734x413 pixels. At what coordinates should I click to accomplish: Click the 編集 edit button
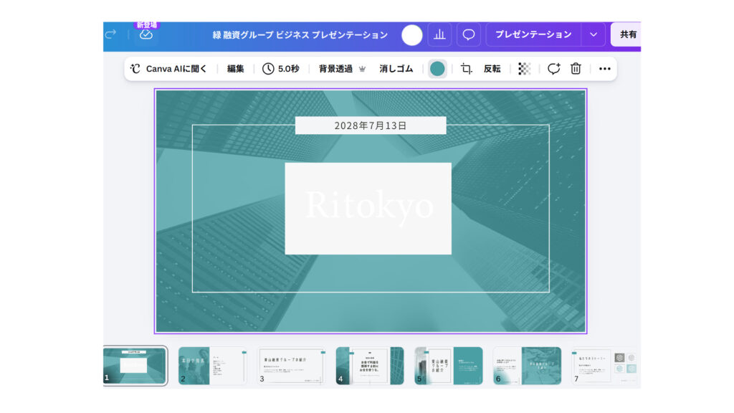pyautogui.click(x=235, y=69)
